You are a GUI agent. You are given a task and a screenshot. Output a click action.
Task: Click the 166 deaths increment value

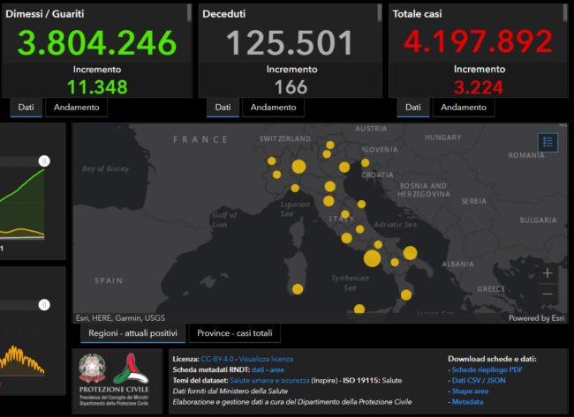click(291, 87)
